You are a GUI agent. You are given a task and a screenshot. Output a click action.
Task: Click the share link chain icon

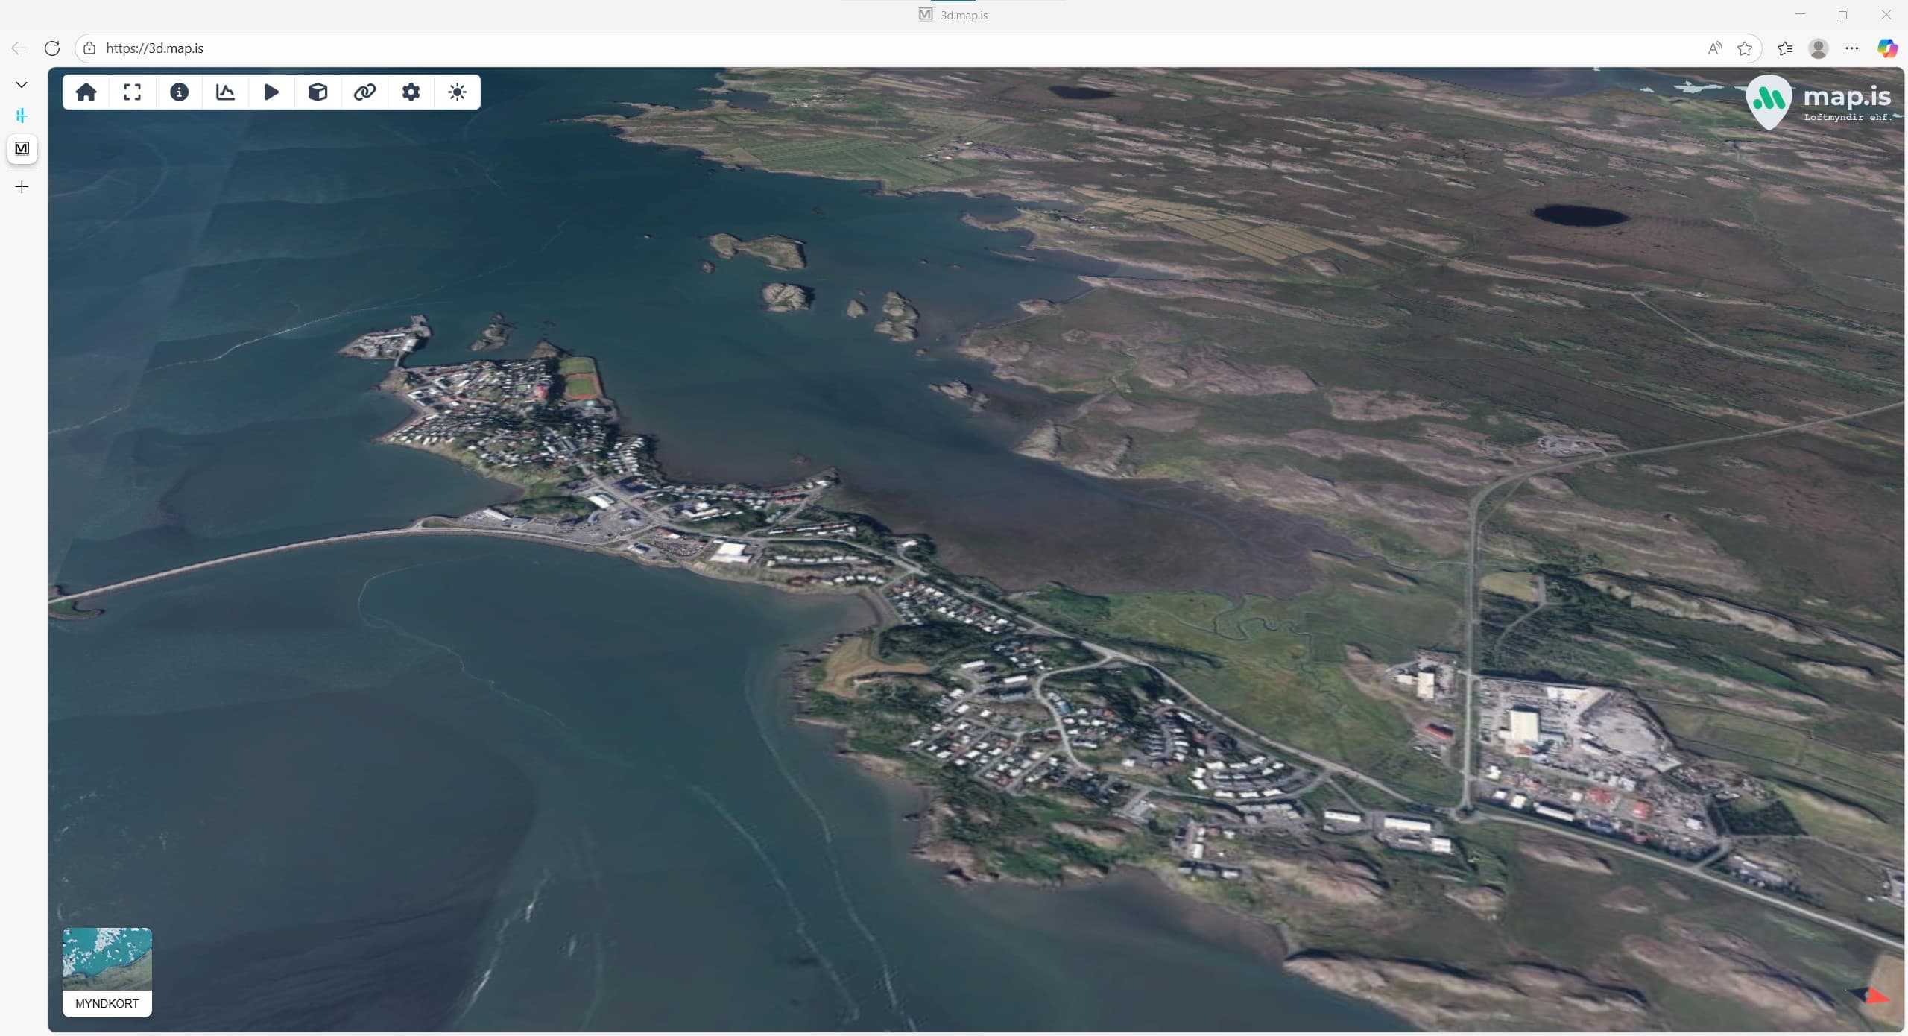tap(364, 92)
